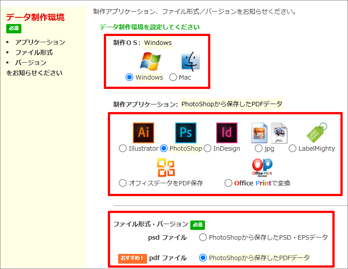Select the Mac radio button
348x269 pixels.
pos(173,77)
